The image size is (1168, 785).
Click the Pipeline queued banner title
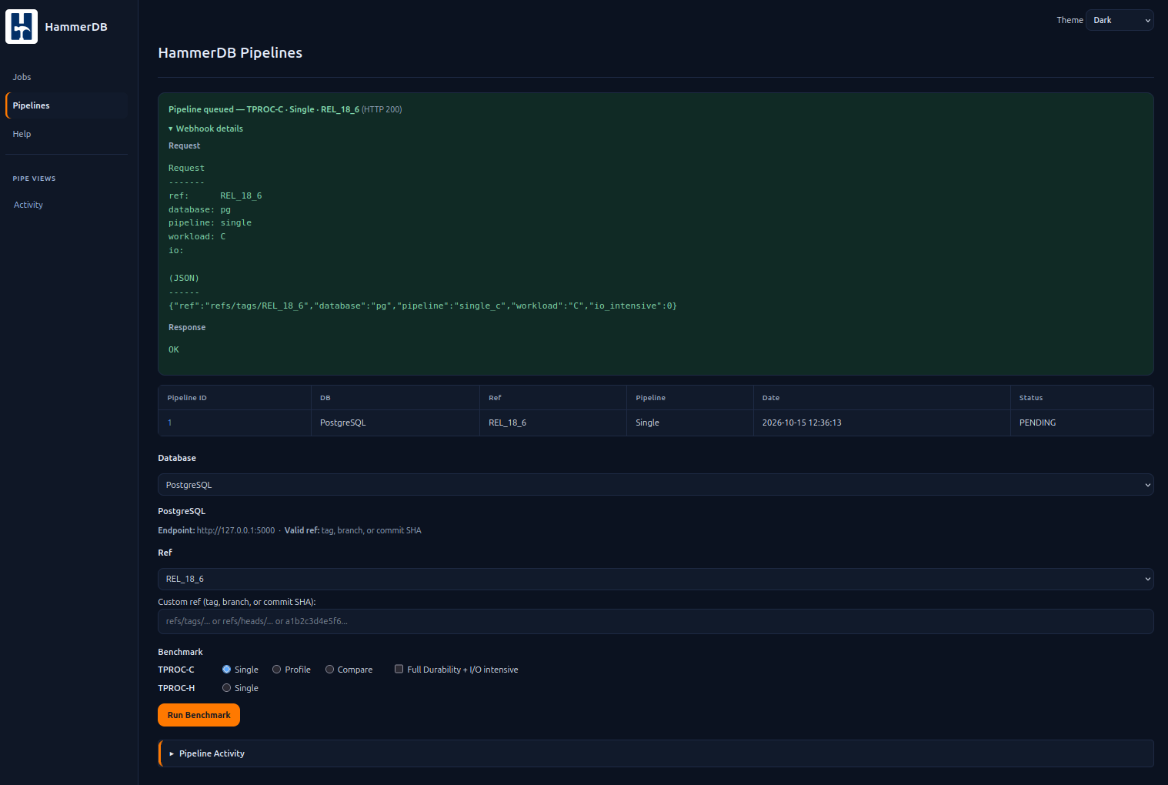tap(264, 109)
